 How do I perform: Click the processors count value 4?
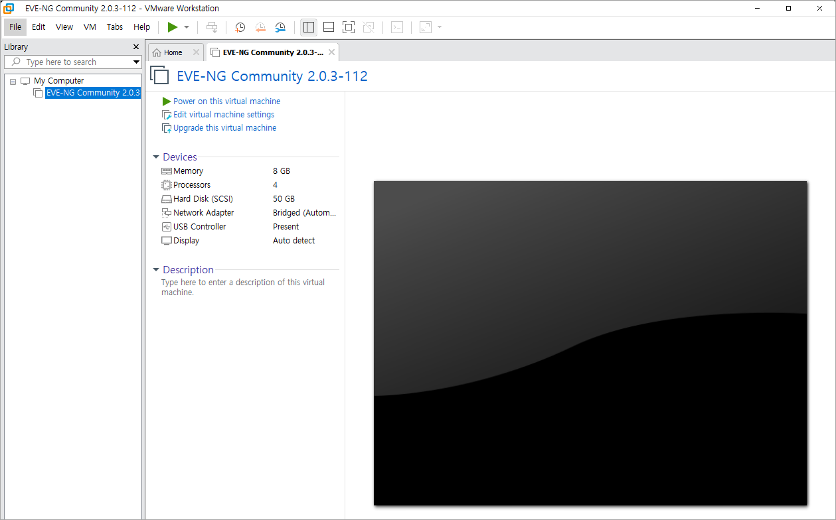coord(276,185)
